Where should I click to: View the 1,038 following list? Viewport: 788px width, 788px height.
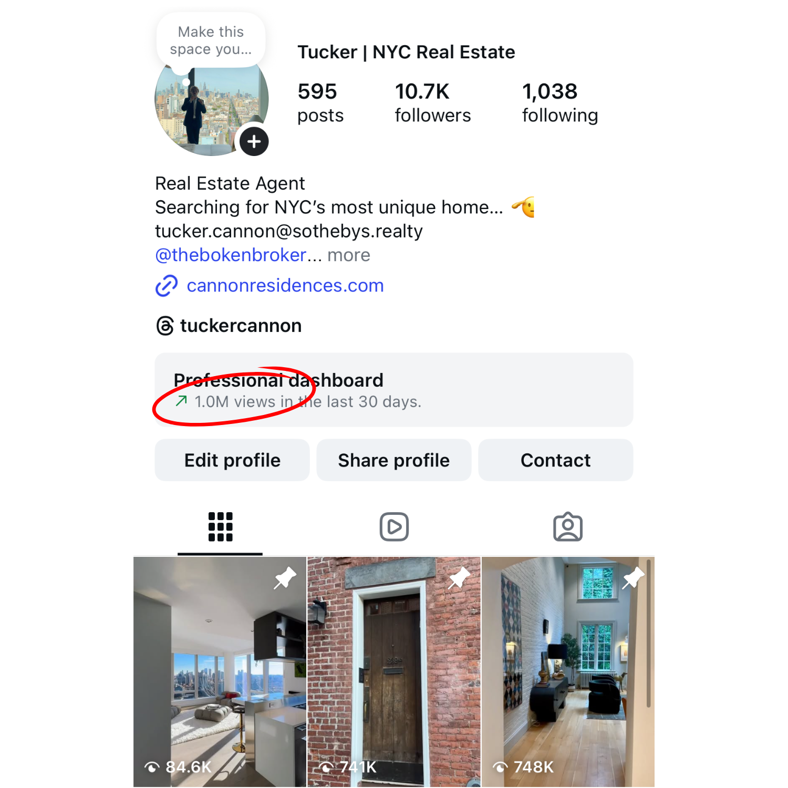pos(560,103)
